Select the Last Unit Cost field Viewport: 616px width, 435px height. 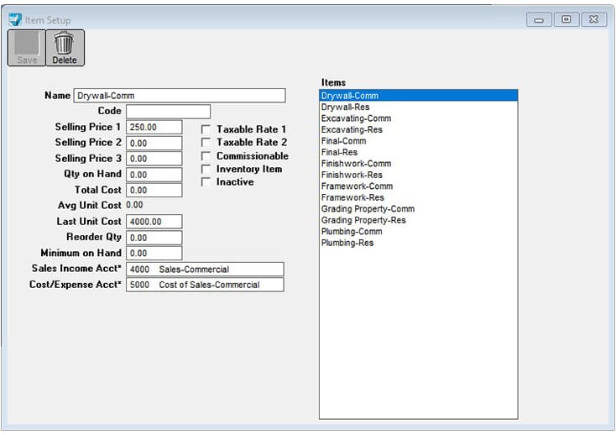tap(154, 222)
